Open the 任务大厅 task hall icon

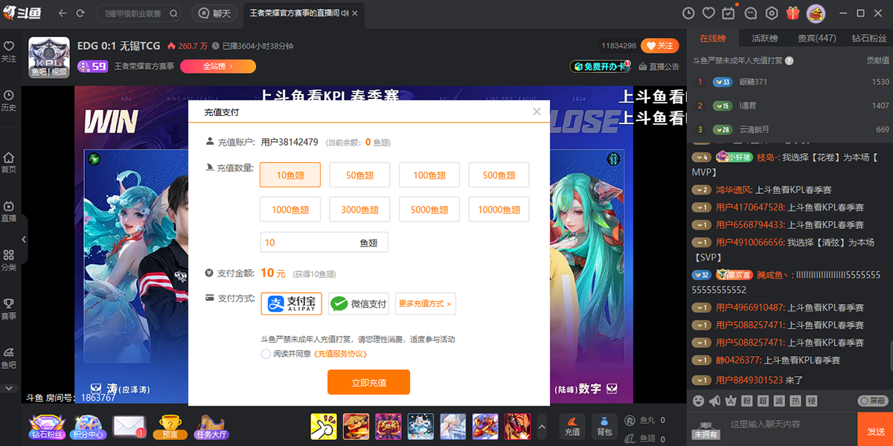coord(211,426)
